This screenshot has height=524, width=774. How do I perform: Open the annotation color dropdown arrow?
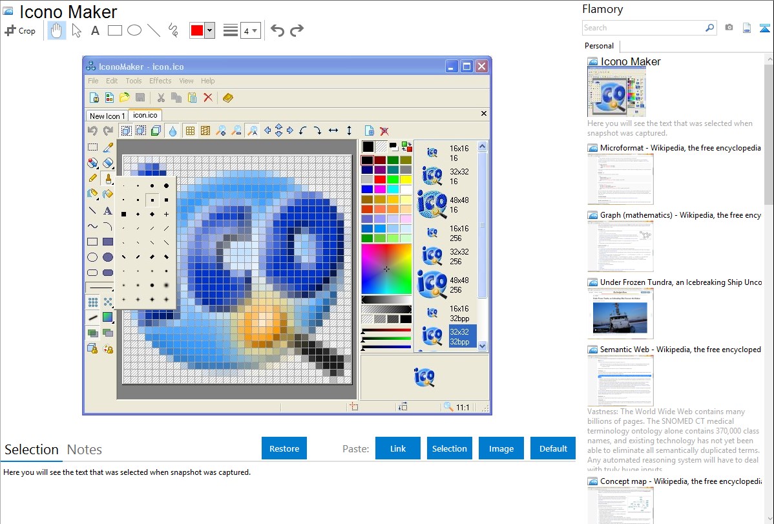(209, 30)
